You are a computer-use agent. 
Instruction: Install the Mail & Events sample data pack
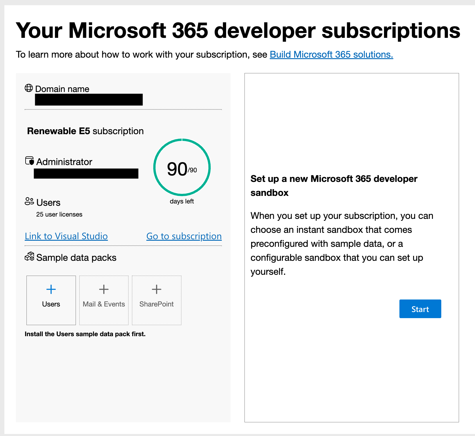(104, 300)
